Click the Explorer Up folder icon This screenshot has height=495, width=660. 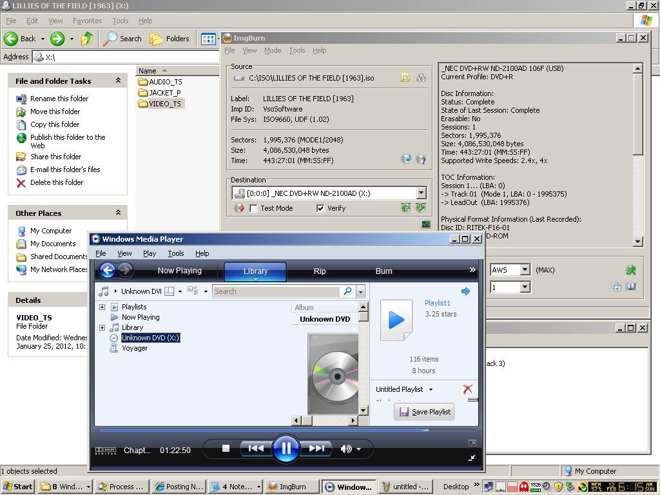click(x=87, y=39)
